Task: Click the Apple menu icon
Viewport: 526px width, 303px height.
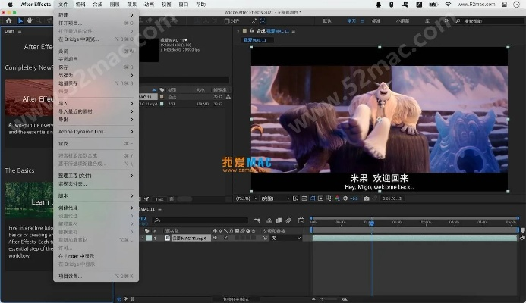Action: pyautogui.click(x=10, y=5)
